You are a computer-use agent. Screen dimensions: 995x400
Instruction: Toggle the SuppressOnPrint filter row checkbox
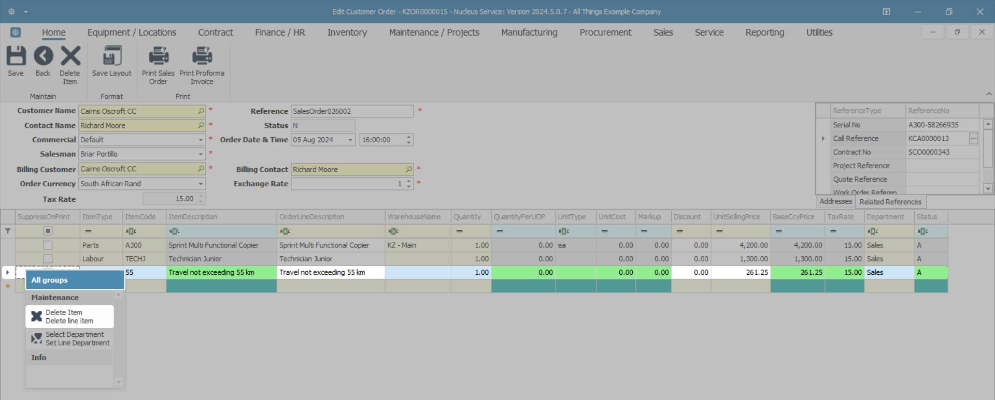click(x=48, y=231)
